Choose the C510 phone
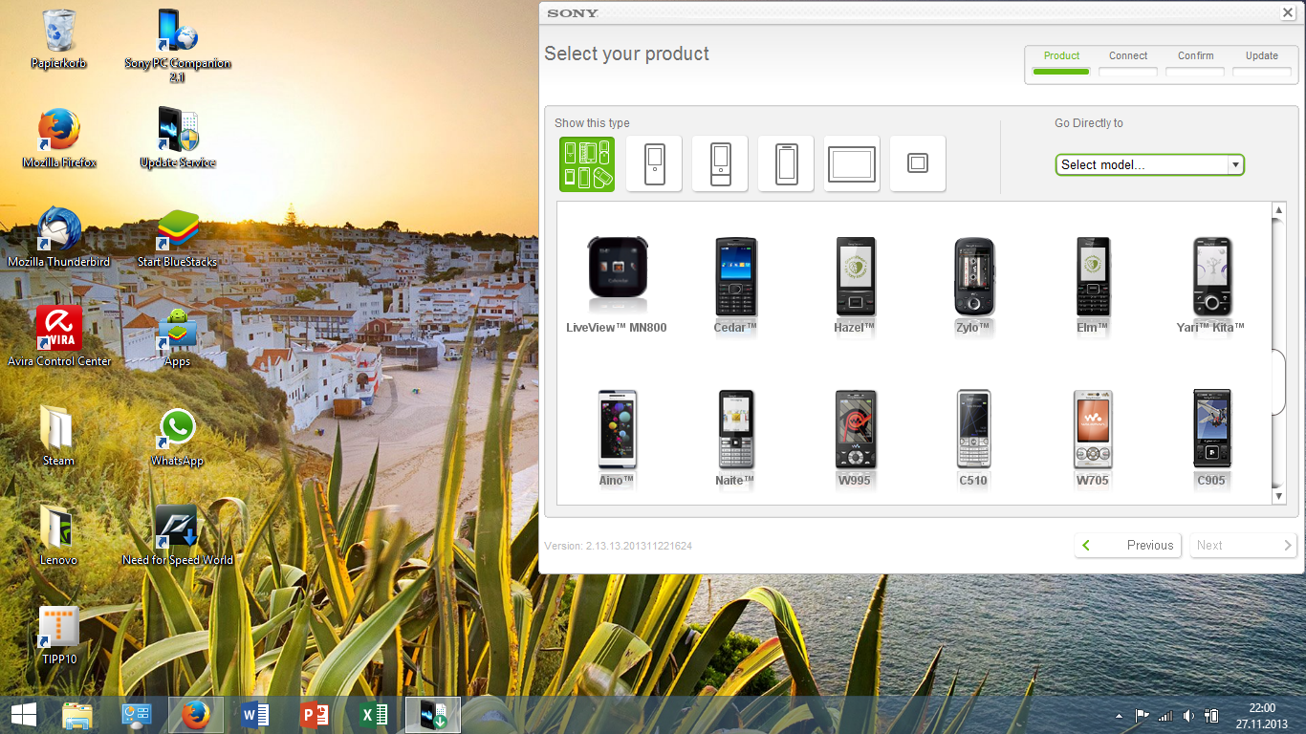Image resolution: width=1306 pixels, height=734 pixels. click(973, 439)
